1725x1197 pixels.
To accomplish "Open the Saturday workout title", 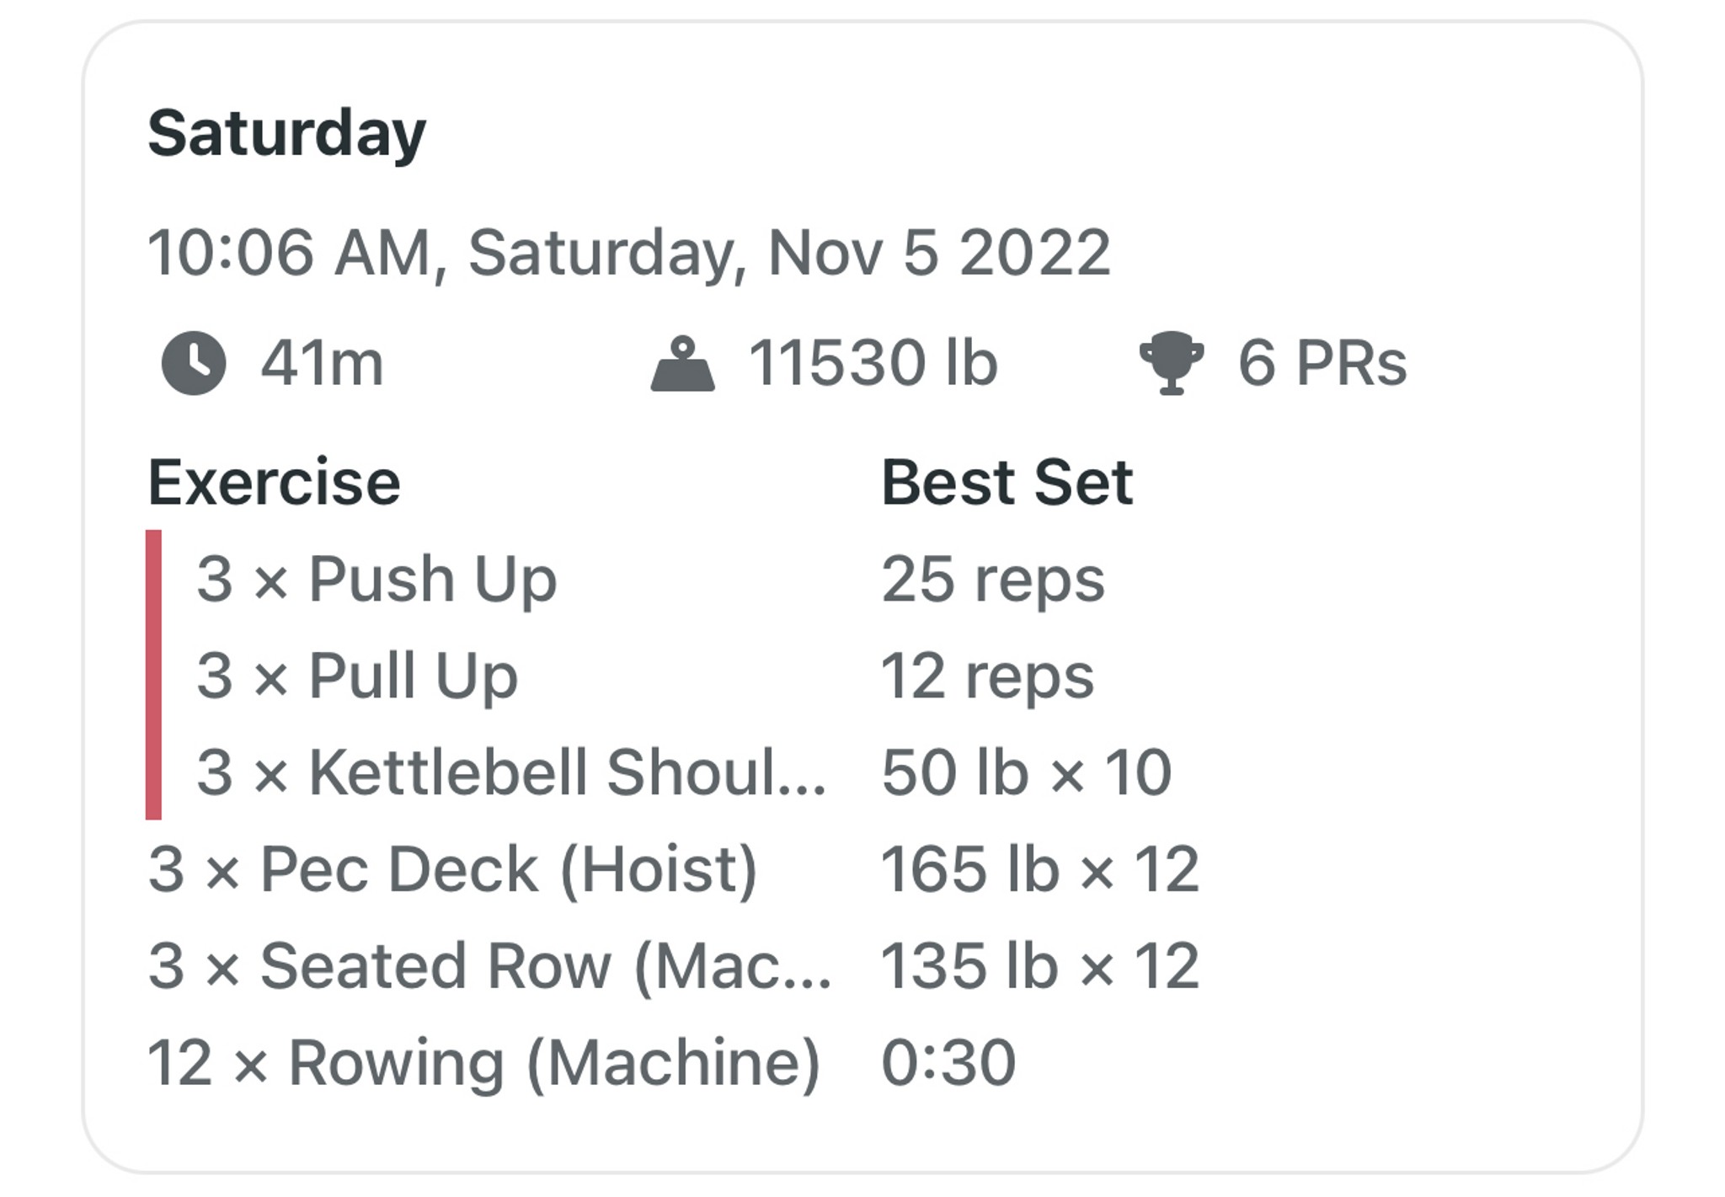I will pos(287,135).
